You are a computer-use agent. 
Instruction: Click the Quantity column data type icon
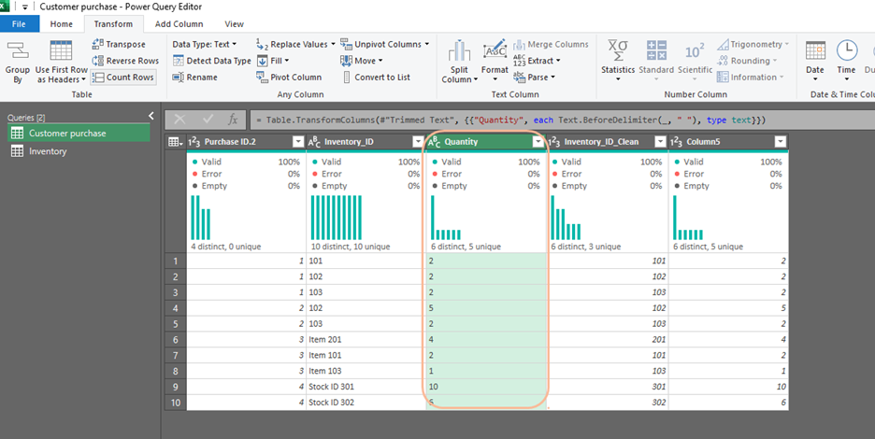tap(434, 142)
